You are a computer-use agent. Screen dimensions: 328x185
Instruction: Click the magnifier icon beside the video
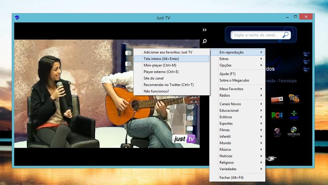click(x=204, y=41)
